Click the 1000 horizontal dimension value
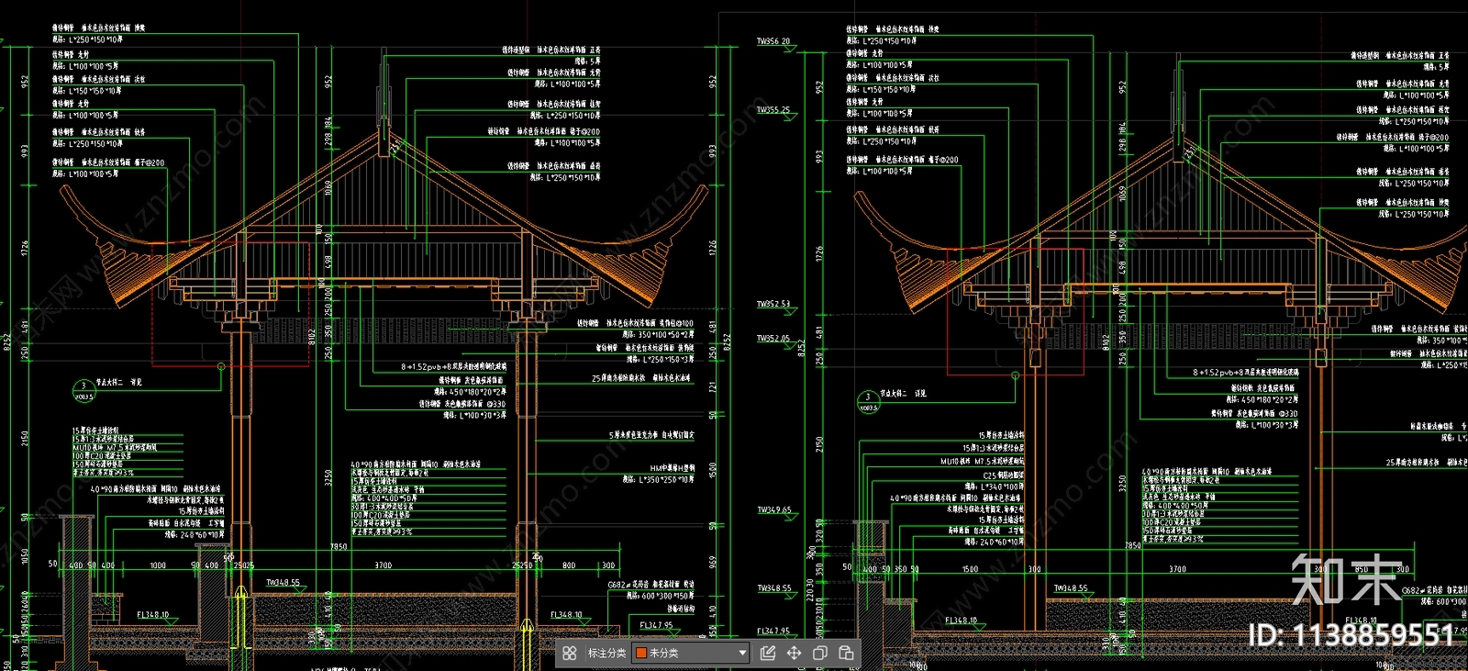1468x671 pixels. (158, 565)
